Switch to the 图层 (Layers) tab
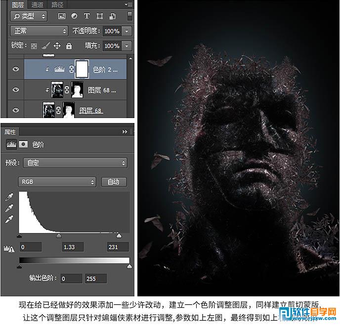Image resolution: width=340 pixels, height=325 pixels. [x=18, y=4]
